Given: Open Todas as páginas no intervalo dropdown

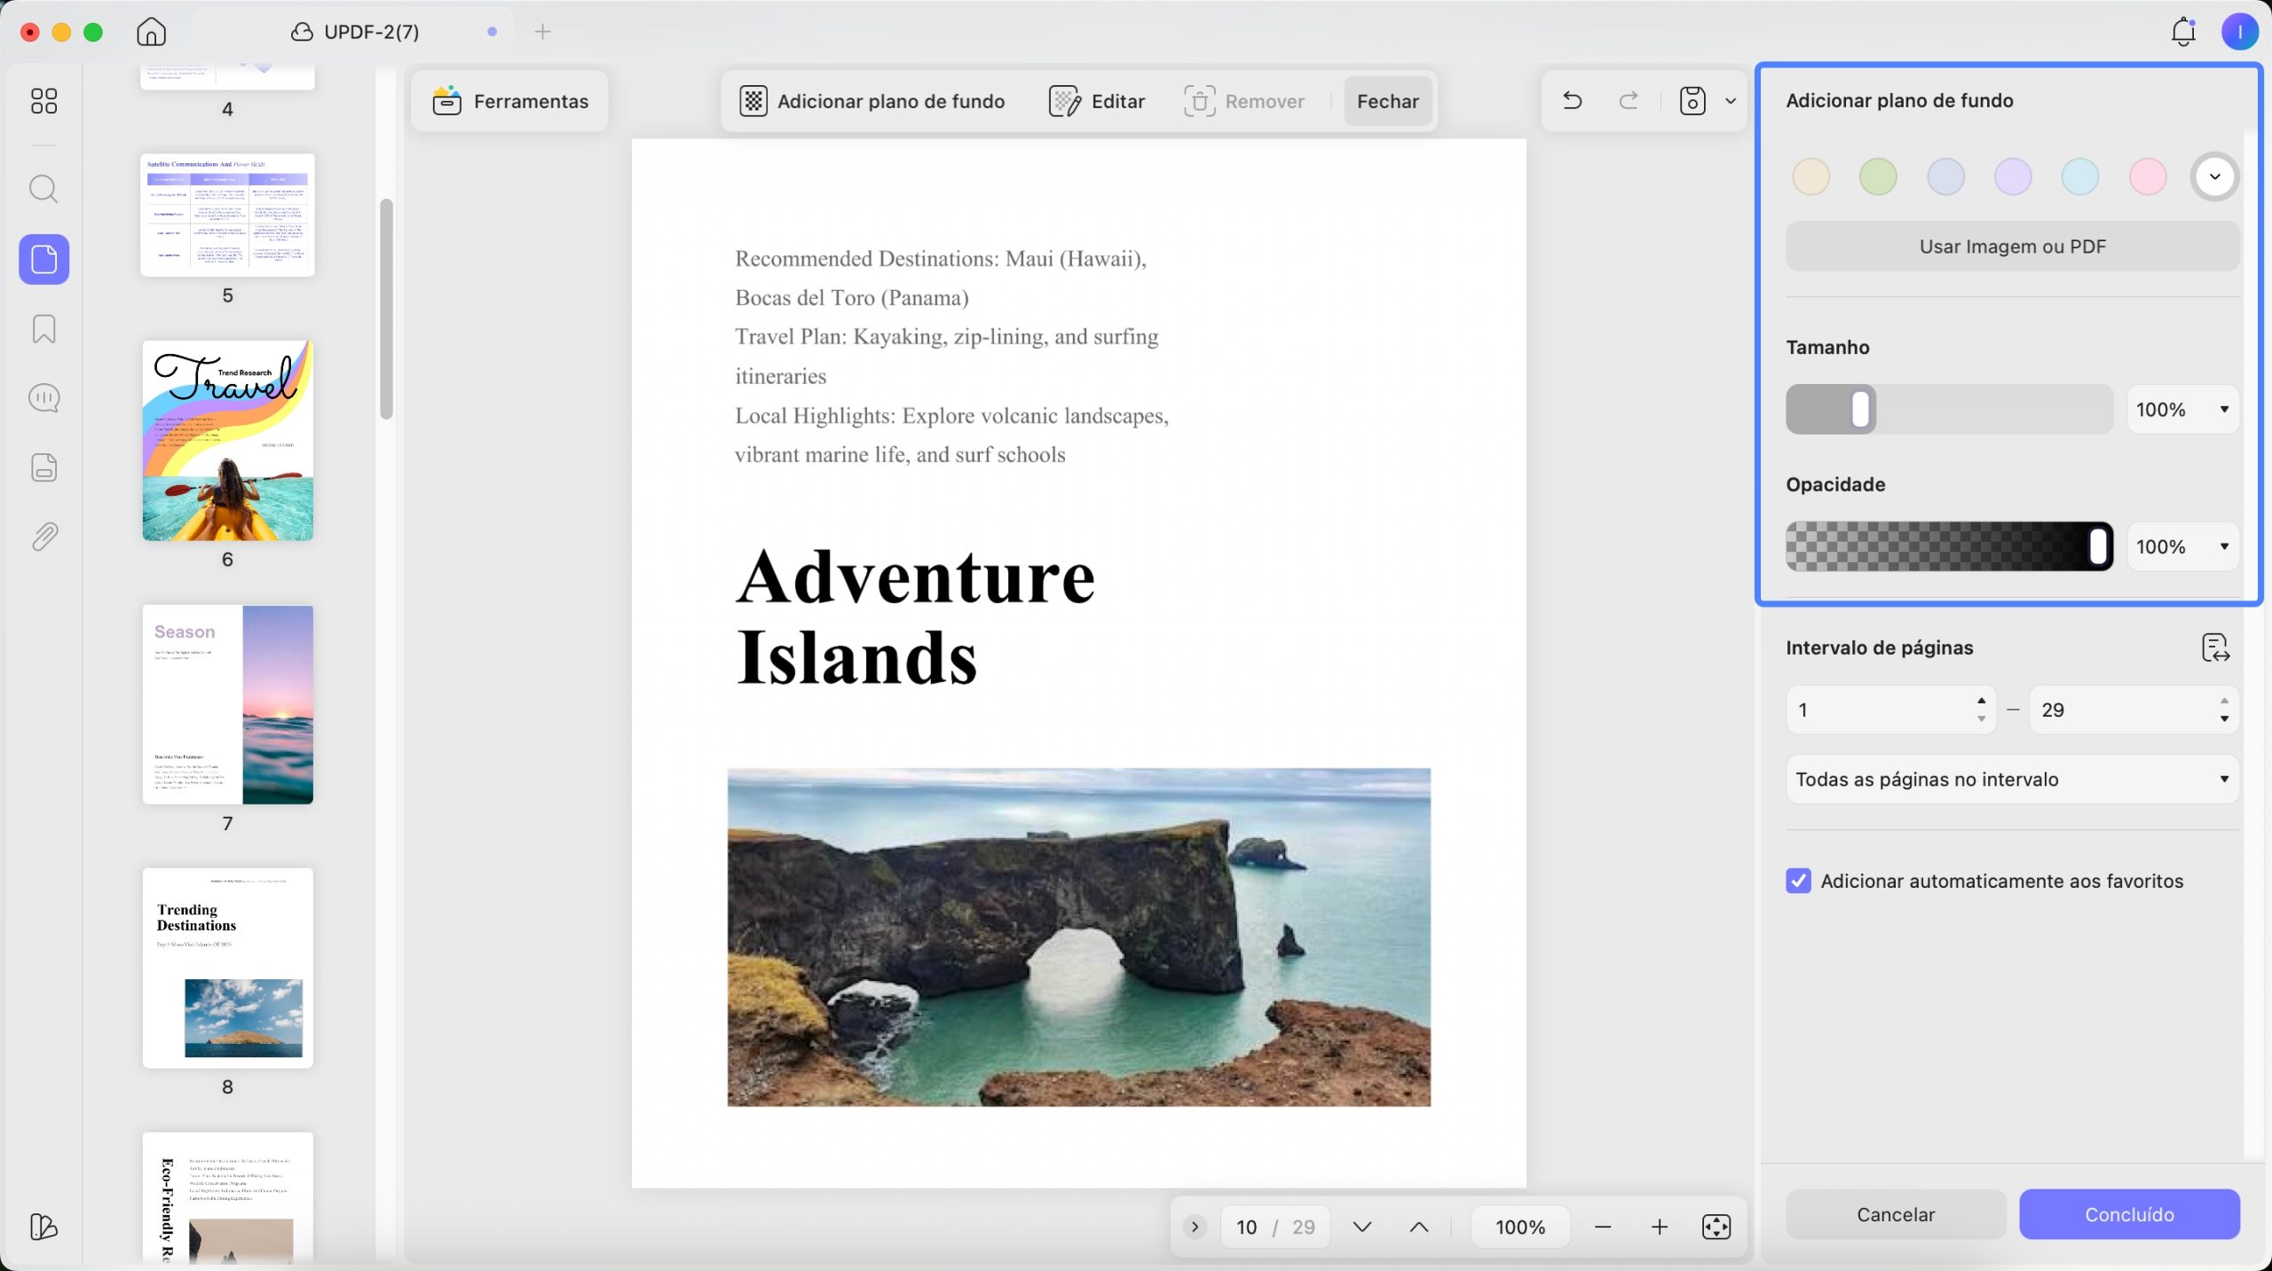Looking at the screenshot, I should click(2012, 780).
